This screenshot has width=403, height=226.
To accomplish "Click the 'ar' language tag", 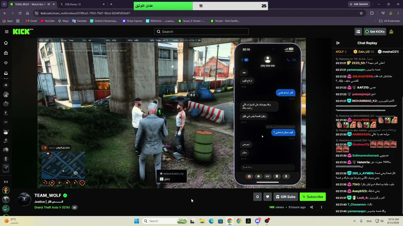I will point(75,207).
